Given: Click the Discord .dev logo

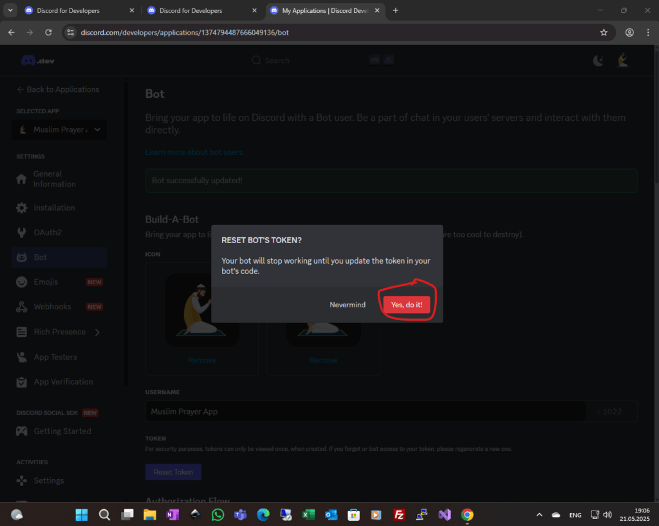Looking at the screenshot, I should pyautogui.click(x=38, y=61).
